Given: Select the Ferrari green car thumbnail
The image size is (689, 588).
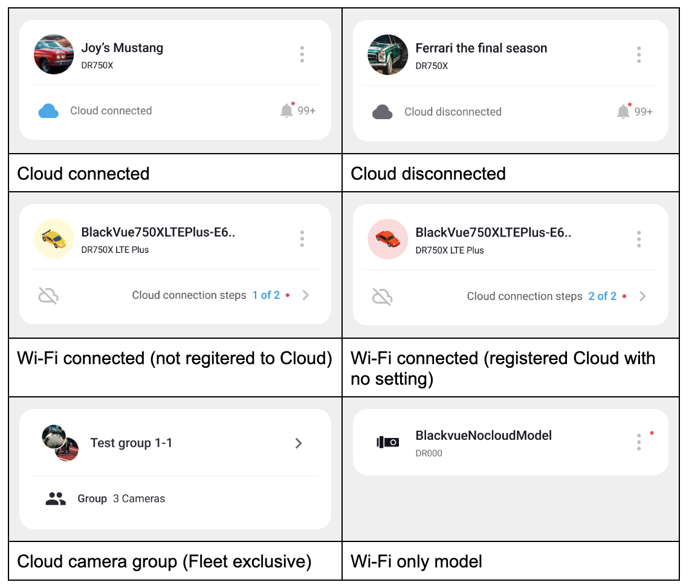Looking at the screenshot, I should tap(388, 55).
